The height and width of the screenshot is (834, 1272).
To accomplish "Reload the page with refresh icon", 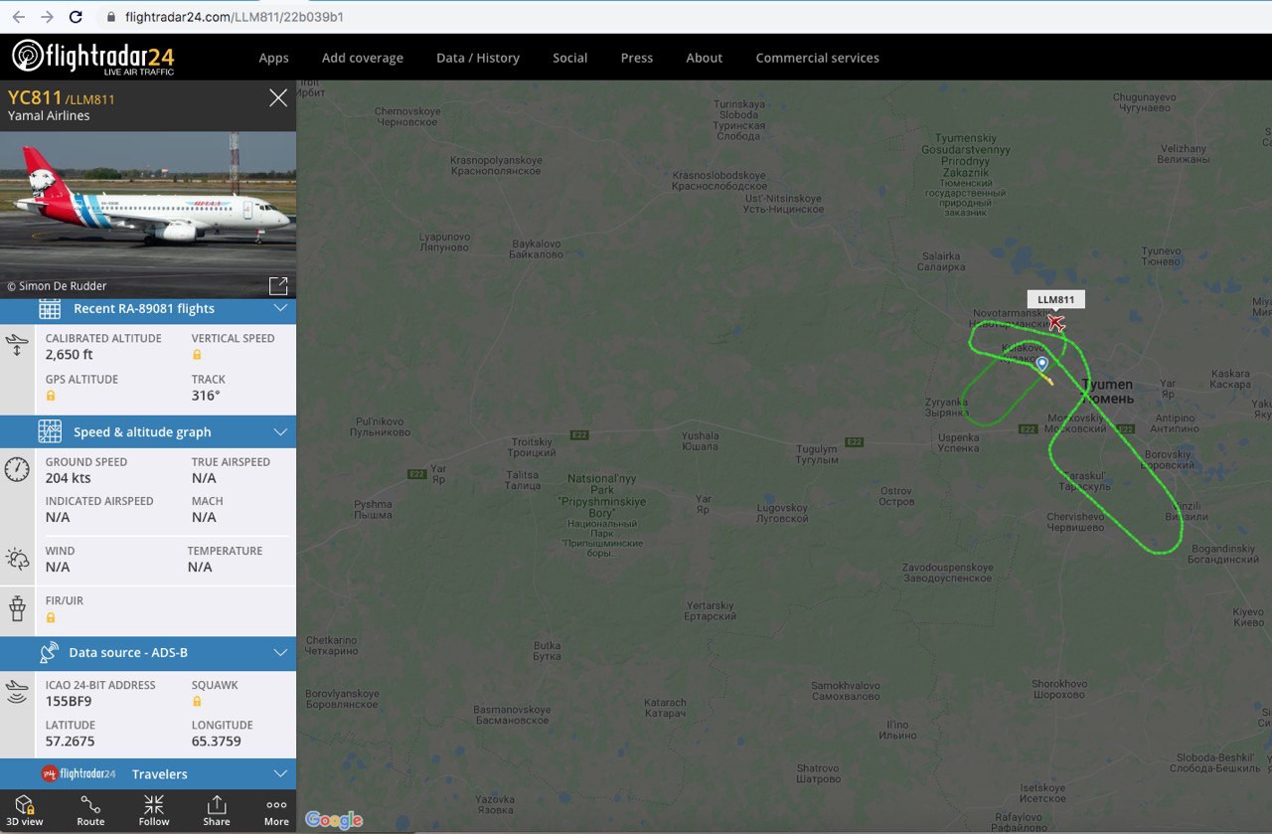I will [x=76, y=17].
